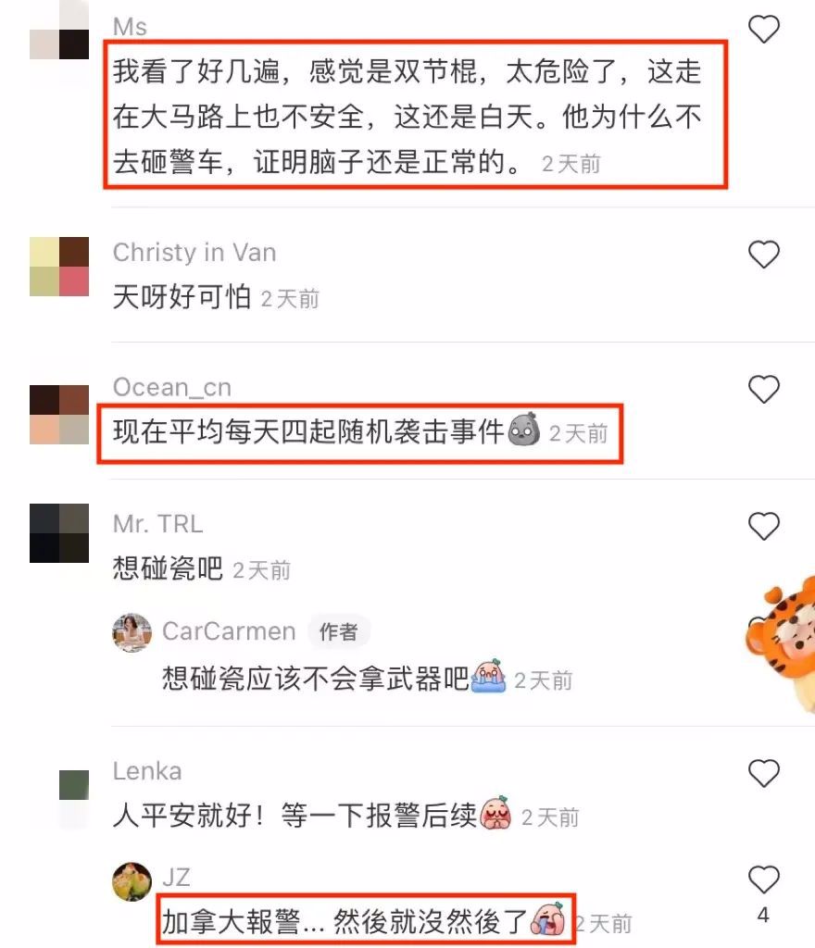Like Ocean_cn's comment about random attacks
The image size is (815, 948).
click(x=764, y=389)
